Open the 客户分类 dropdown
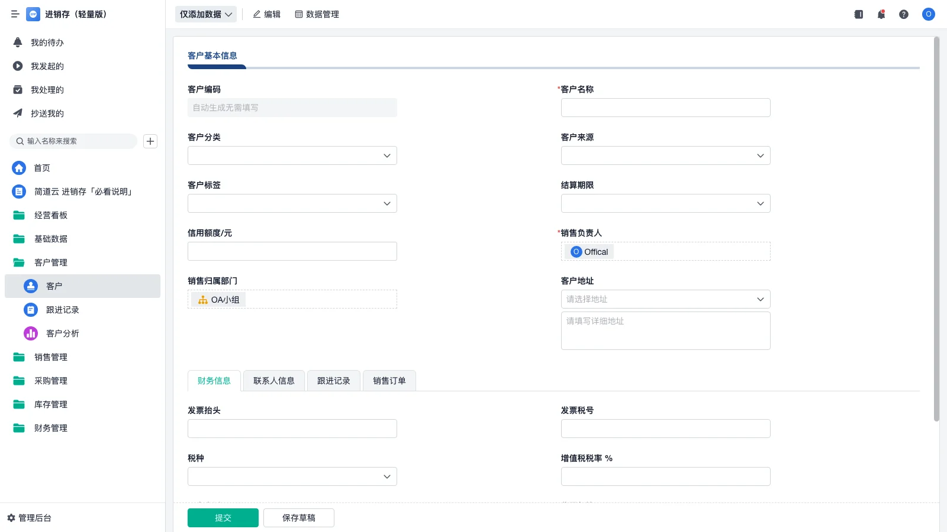This screenshot has height=532, width=947. (x=292, y=155)
